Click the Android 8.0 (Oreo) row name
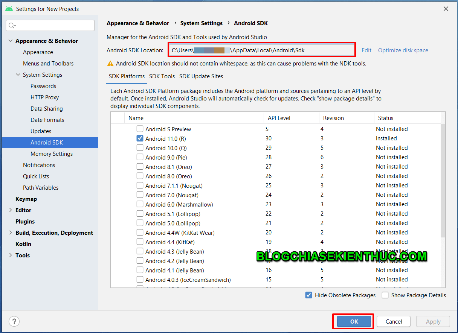The height and width of the screenshot is (333, 458). click(169, 176)
